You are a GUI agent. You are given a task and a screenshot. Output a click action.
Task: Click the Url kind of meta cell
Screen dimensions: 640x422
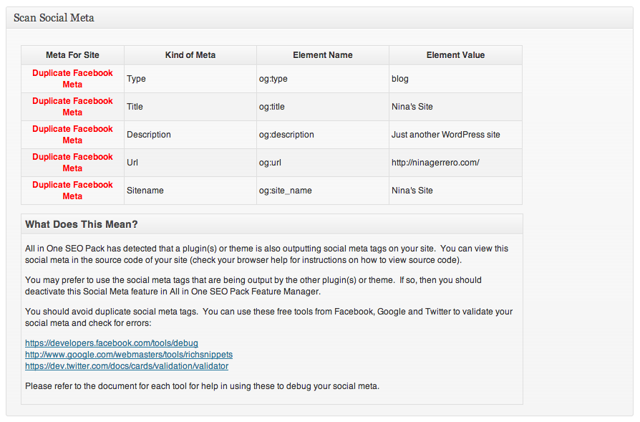point(190,163)
